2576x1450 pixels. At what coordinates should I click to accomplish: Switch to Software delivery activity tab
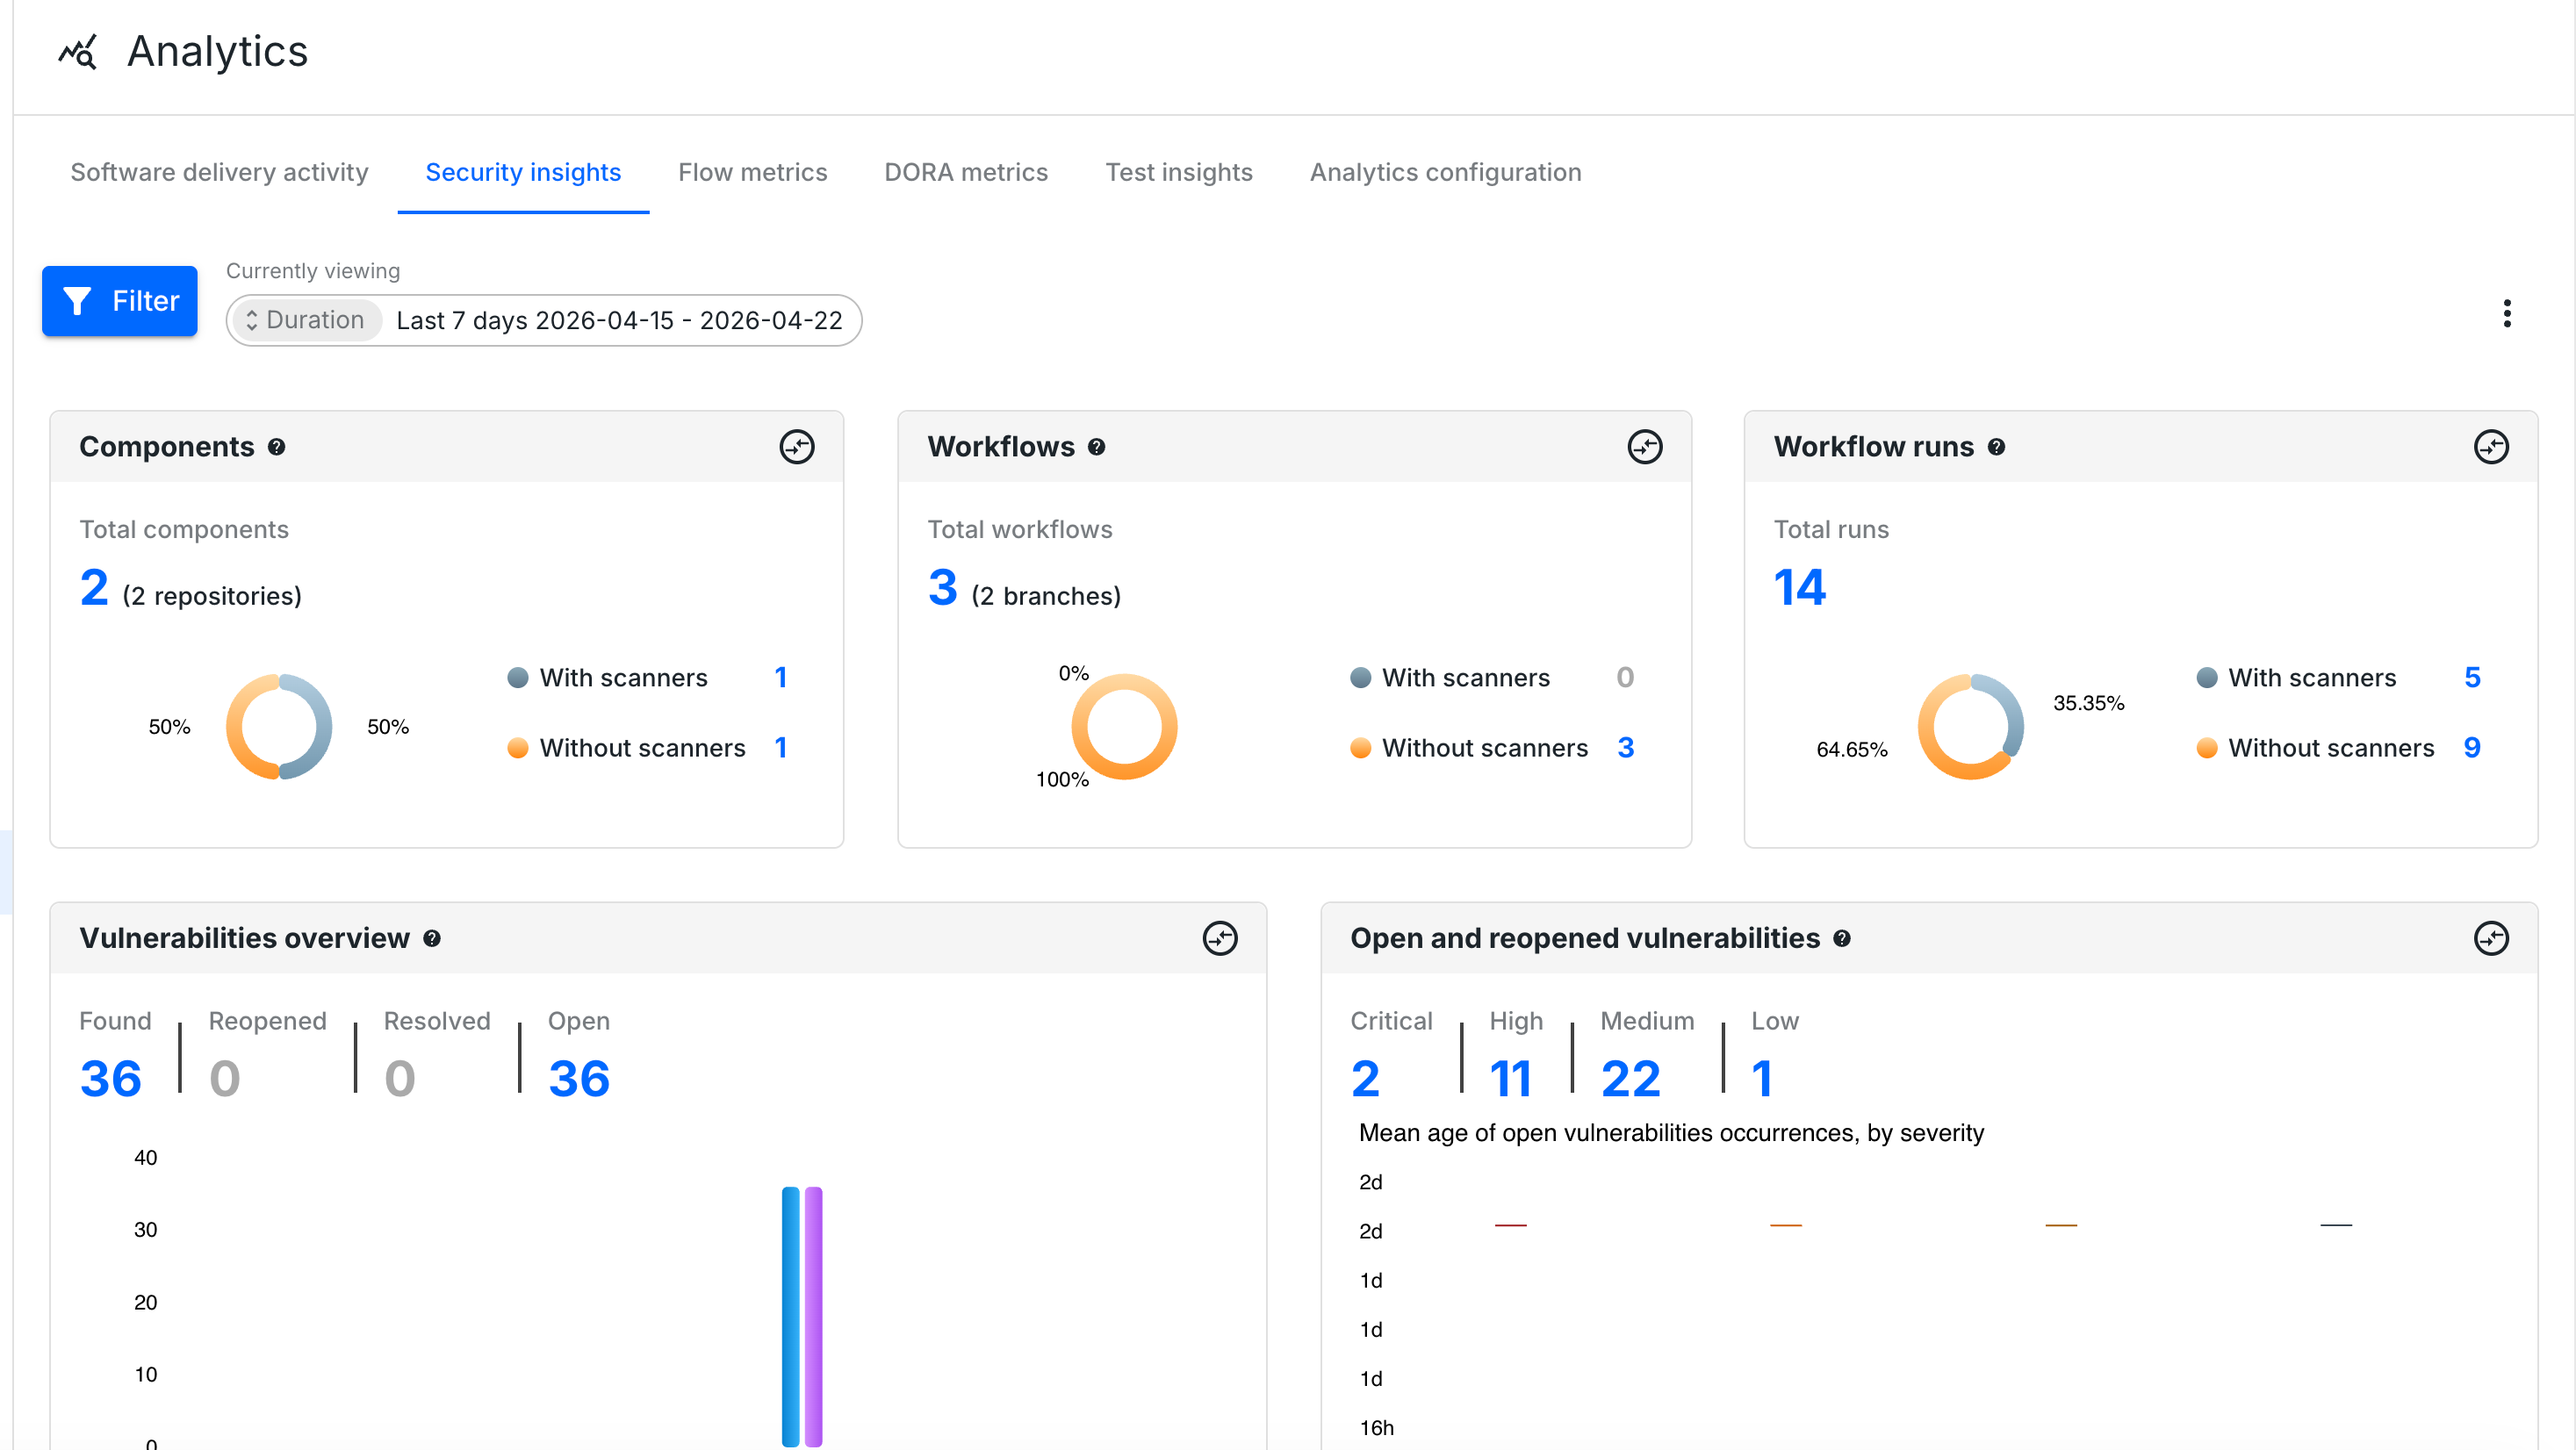[x=219, y=172]
